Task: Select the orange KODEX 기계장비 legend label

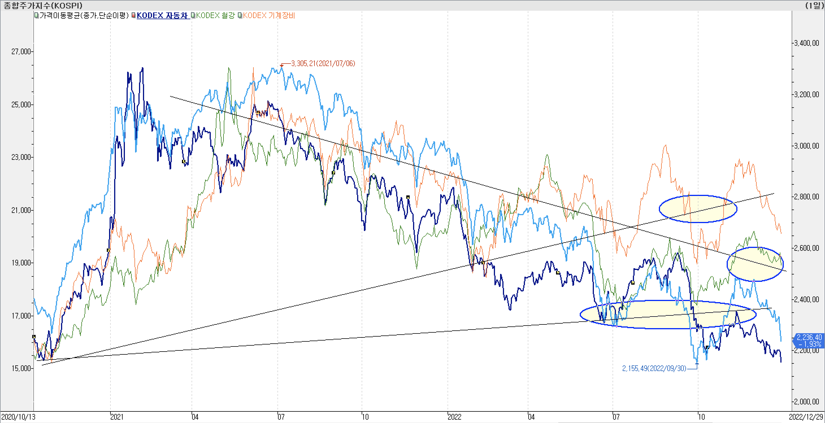Action: (x=269, y=15)
